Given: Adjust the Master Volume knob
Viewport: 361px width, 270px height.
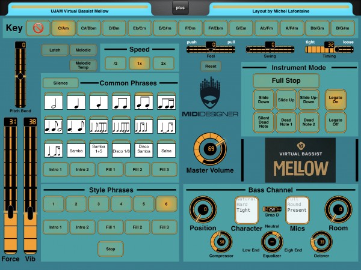Looking at the screenshot, I should [210, 149].
